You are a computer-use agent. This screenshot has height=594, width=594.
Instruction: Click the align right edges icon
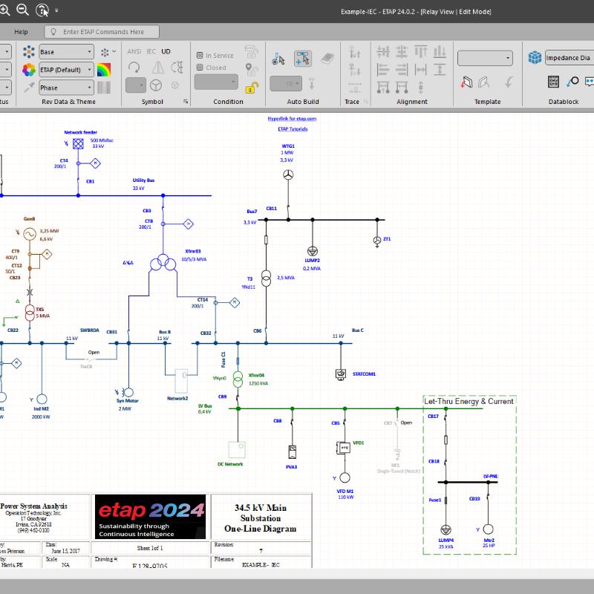pos(402,69)
